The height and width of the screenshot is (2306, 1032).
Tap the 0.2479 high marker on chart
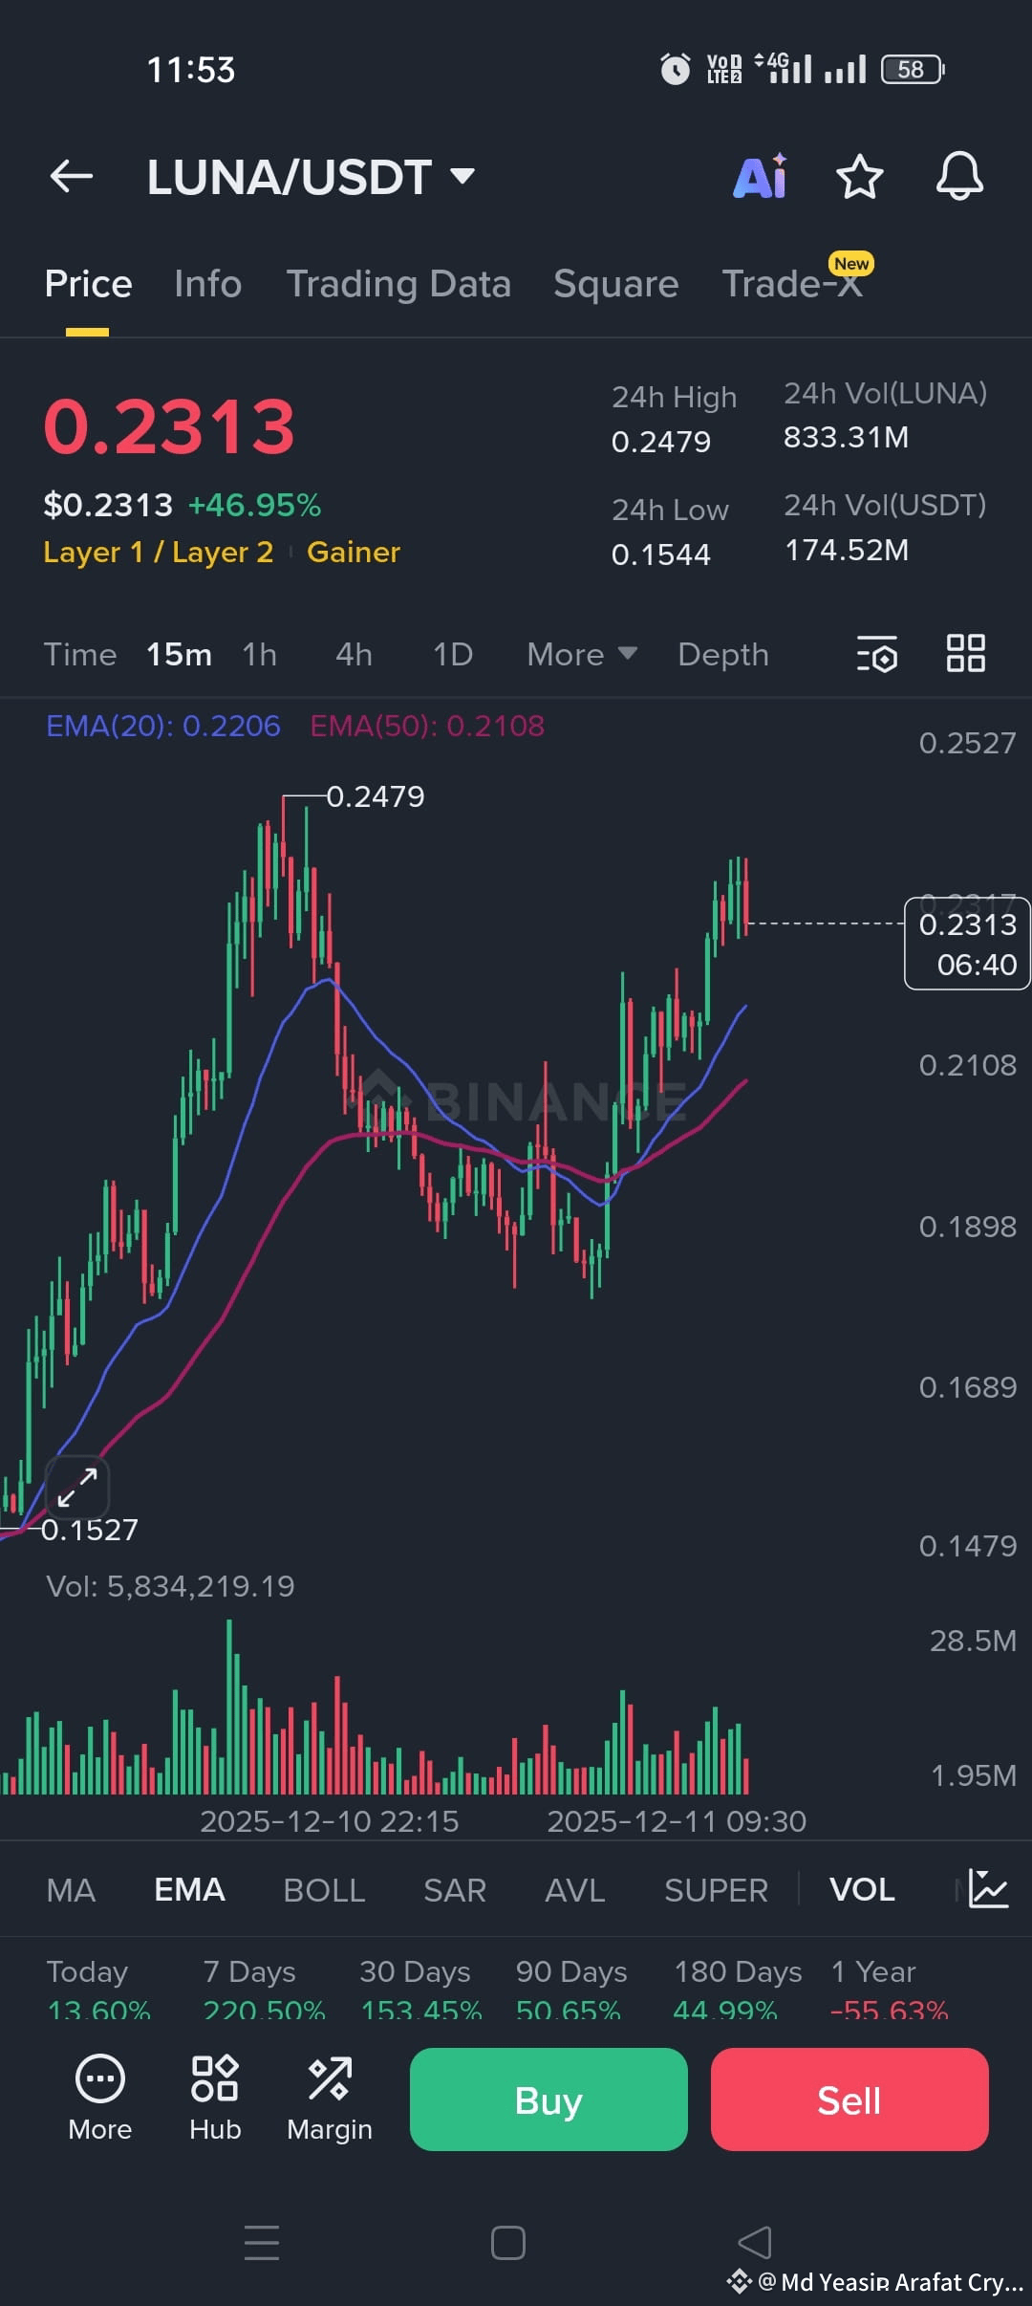pyautogui.click(x=376, y=795)
